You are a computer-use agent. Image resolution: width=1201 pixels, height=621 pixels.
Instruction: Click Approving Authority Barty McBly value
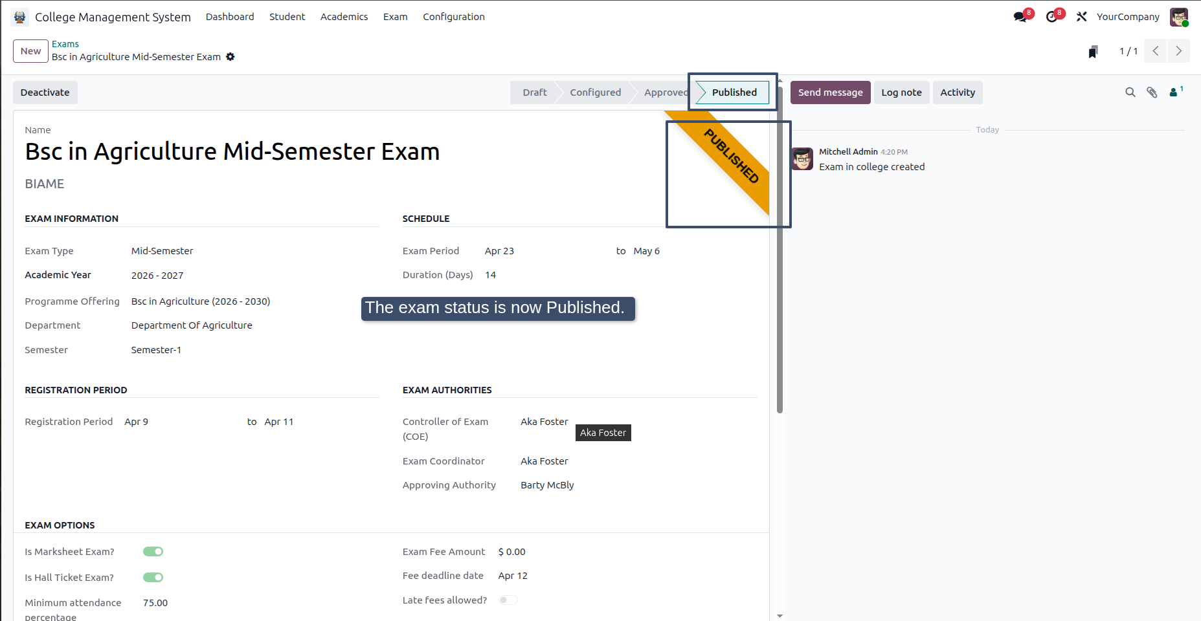(547, 485)
